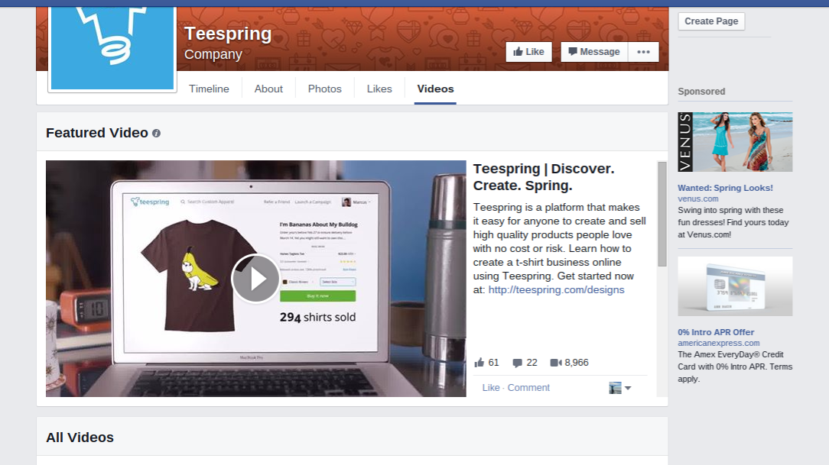Click the video description scrollbar

tap(662, 214)
